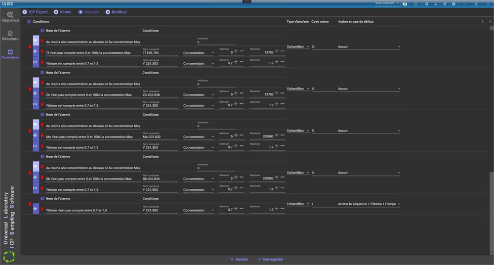Viewport: 494px width, 265px height.
Task: Open the settings gear in the title bar
Action: (x=427, y=4)
